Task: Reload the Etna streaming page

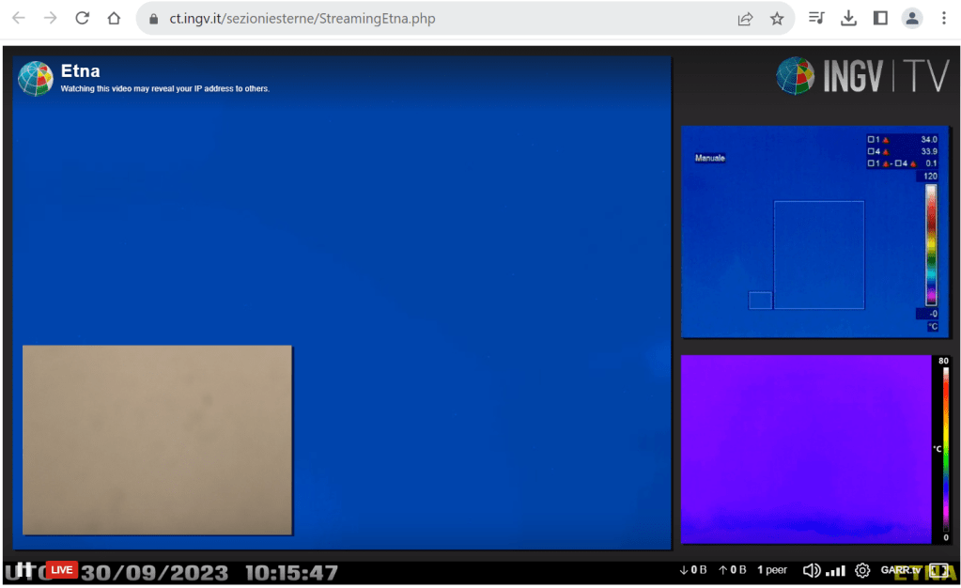Action: [x=83, y=18]
